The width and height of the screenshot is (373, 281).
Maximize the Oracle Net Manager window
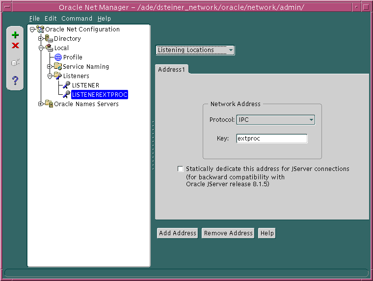click(366, 7)
